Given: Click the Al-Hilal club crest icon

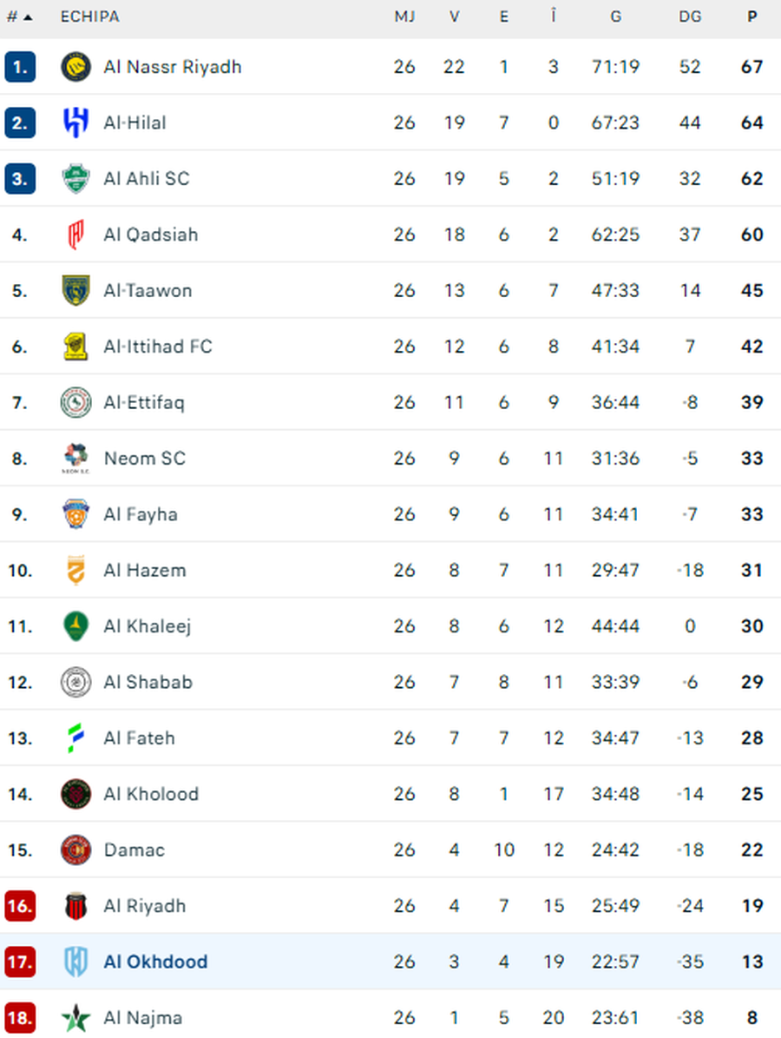Looking at the screenshot, I should (x=76, y=122).
